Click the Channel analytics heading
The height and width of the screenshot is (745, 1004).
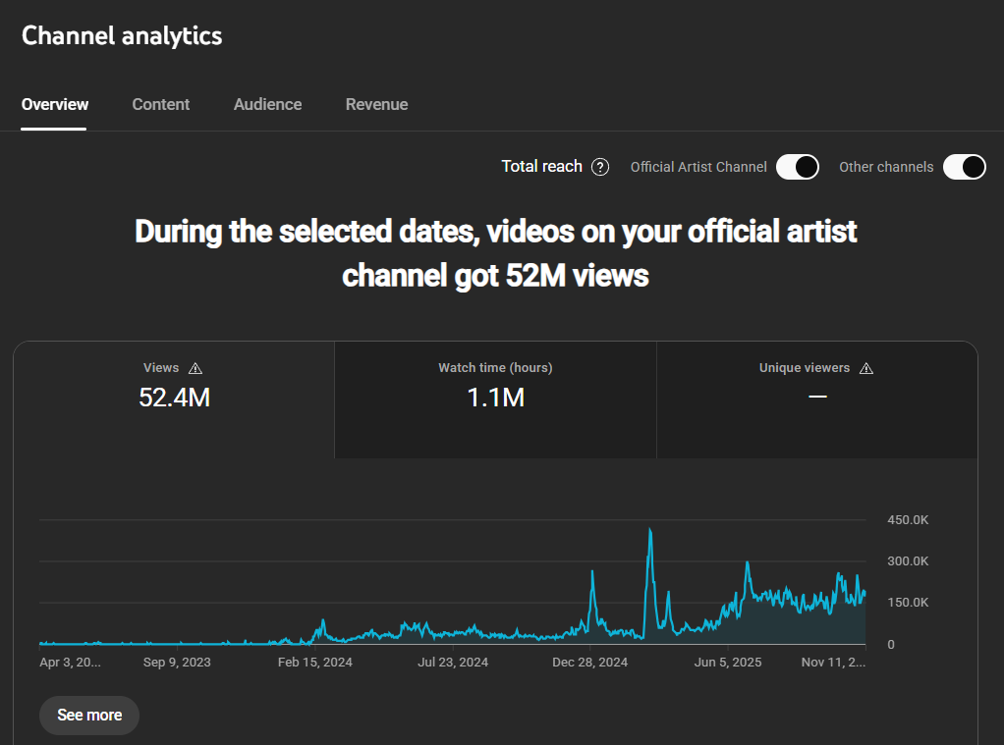click(122, 36)
